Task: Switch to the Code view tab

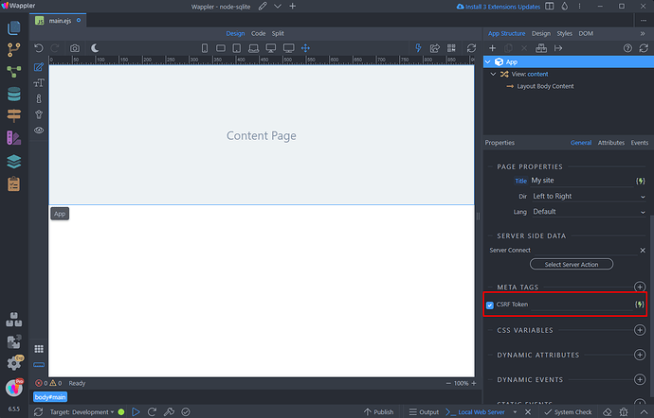Action: (x=258, y=33)
